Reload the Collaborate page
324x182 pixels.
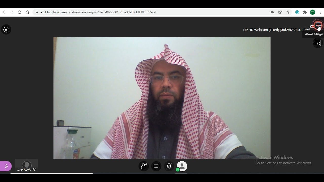(19, 12)
